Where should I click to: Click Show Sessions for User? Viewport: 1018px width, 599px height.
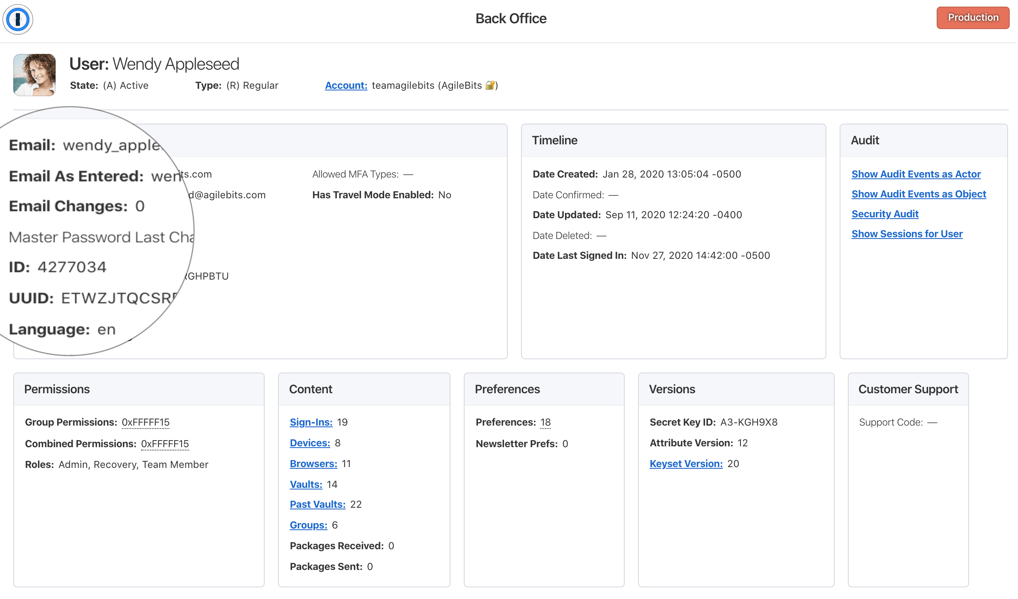click(x=907, y=234)
